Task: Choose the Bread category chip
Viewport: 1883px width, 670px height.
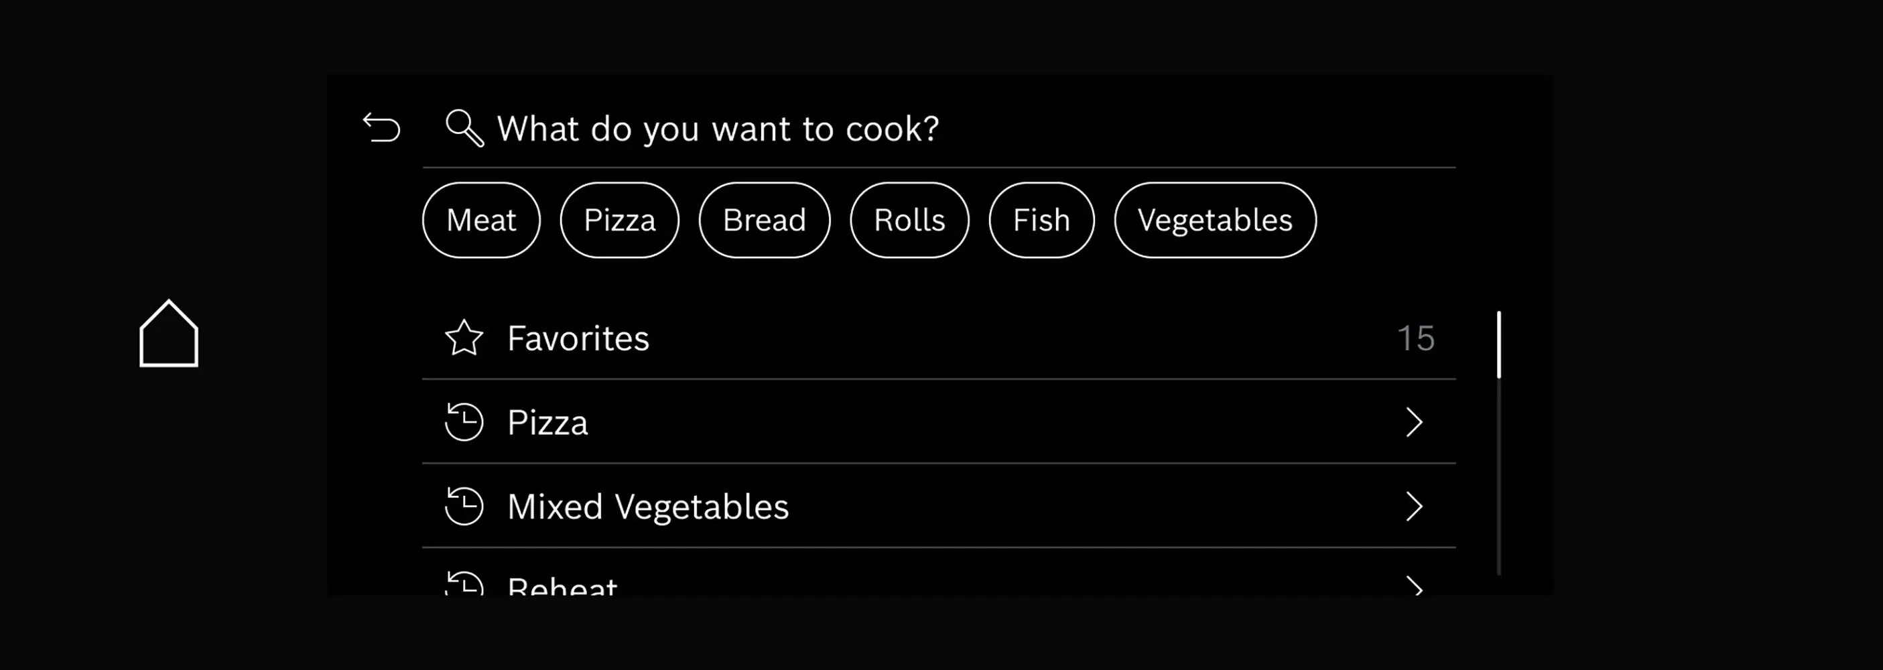Action: coord(764,220)
